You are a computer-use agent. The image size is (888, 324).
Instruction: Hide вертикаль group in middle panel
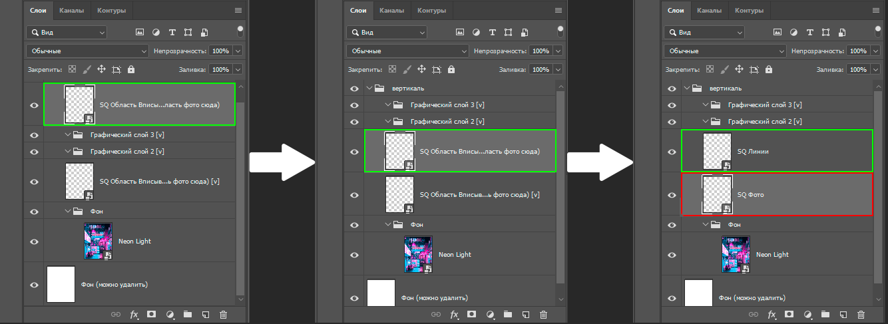[354, 88]
